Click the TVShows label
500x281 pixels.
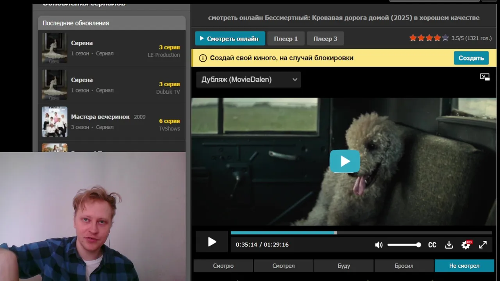point(169,129)
